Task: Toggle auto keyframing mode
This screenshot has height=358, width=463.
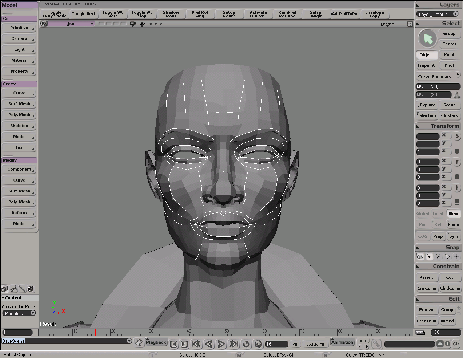Action: [363, 340]
